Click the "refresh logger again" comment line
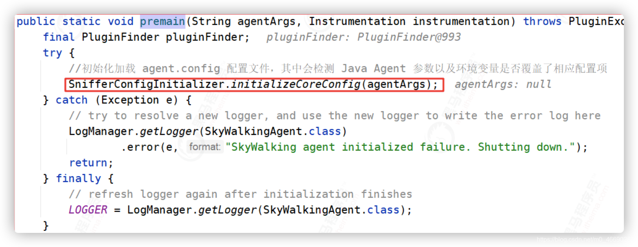Image resolution: width=638 pixels, height=247 pixels. (x=241, y=194)
